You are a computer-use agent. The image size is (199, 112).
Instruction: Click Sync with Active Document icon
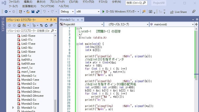41,25
